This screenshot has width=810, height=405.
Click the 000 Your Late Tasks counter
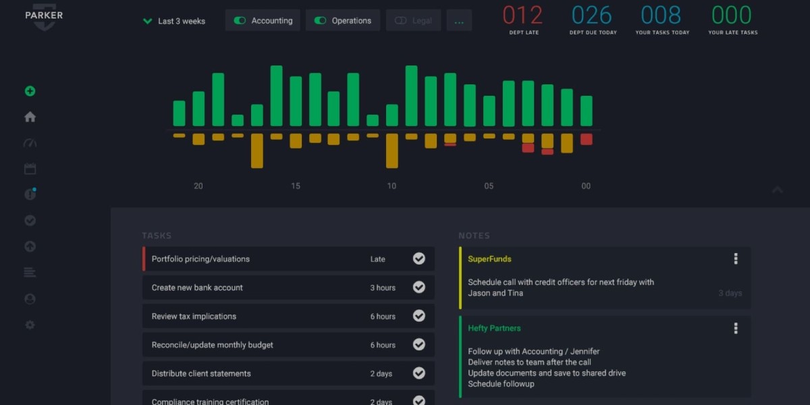click(x=732, y=20)
